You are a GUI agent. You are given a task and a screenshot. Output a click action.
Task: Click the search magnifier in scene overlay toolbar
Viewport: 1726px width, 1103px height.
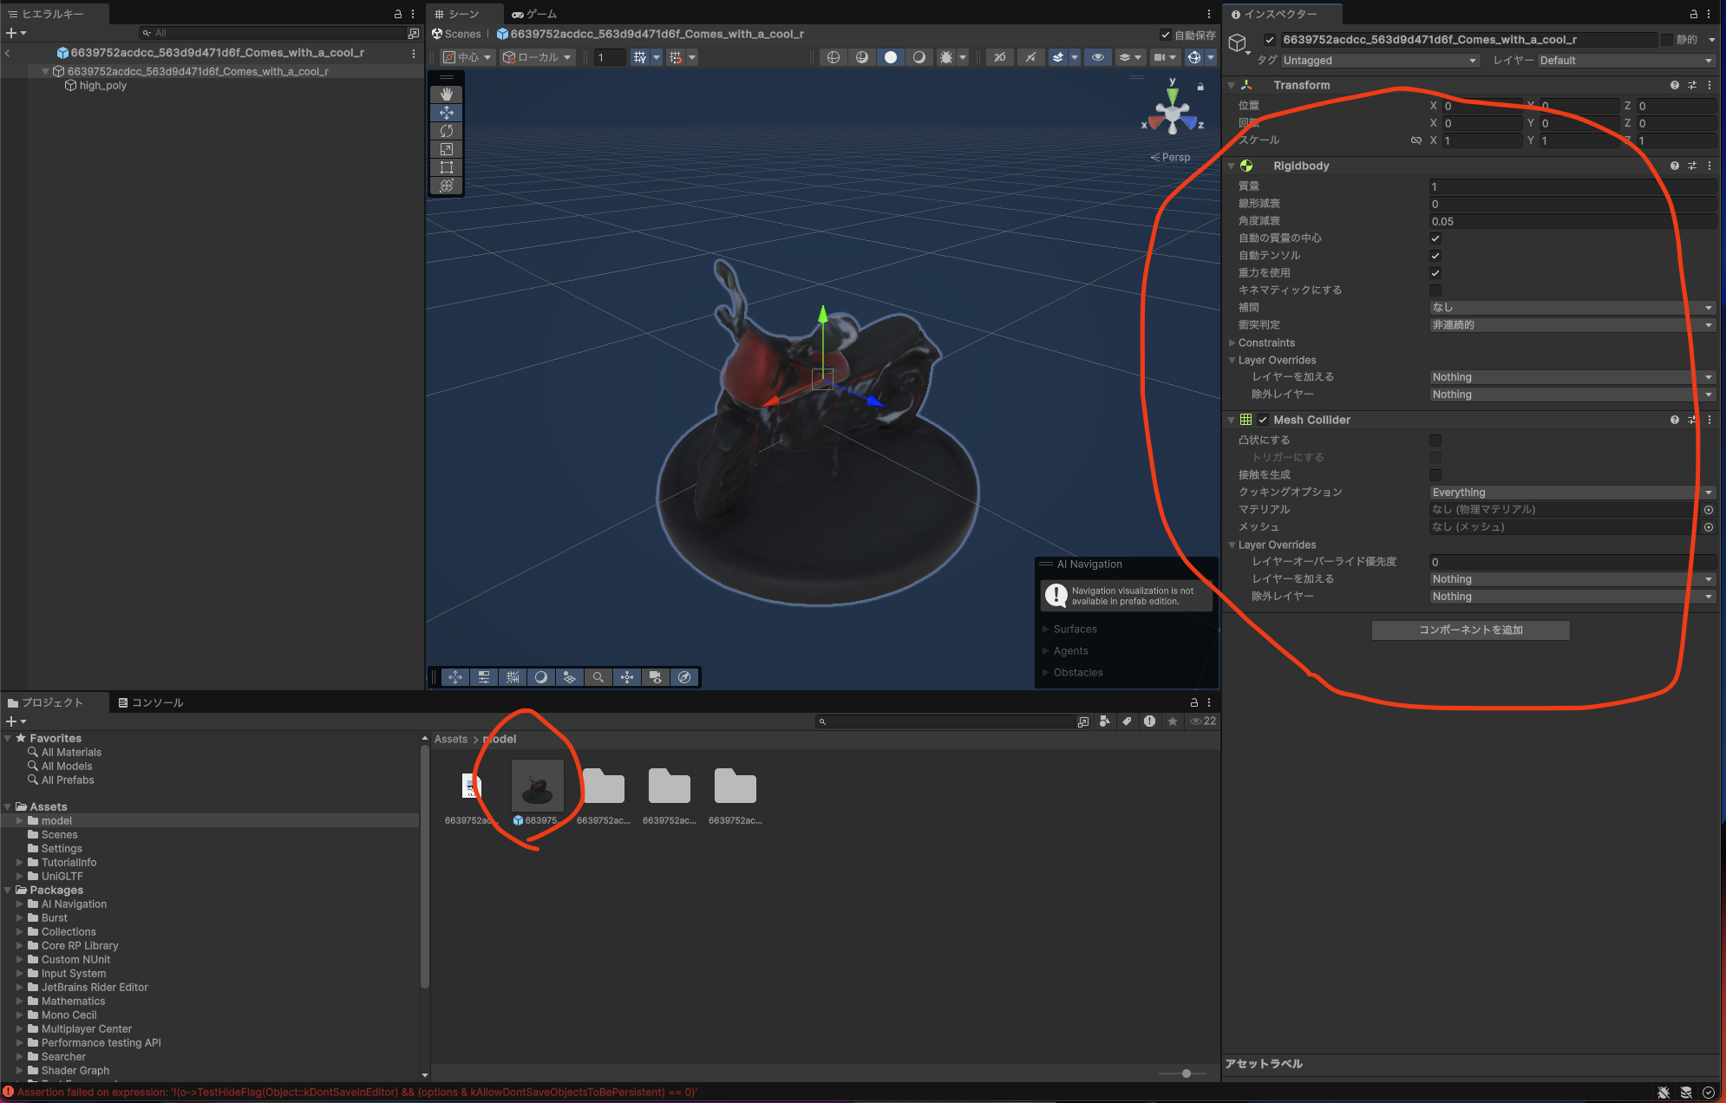point(598,677)
